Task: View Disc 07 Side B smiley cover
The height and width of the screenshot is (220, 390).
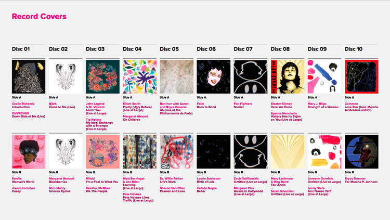Action: 251,152
